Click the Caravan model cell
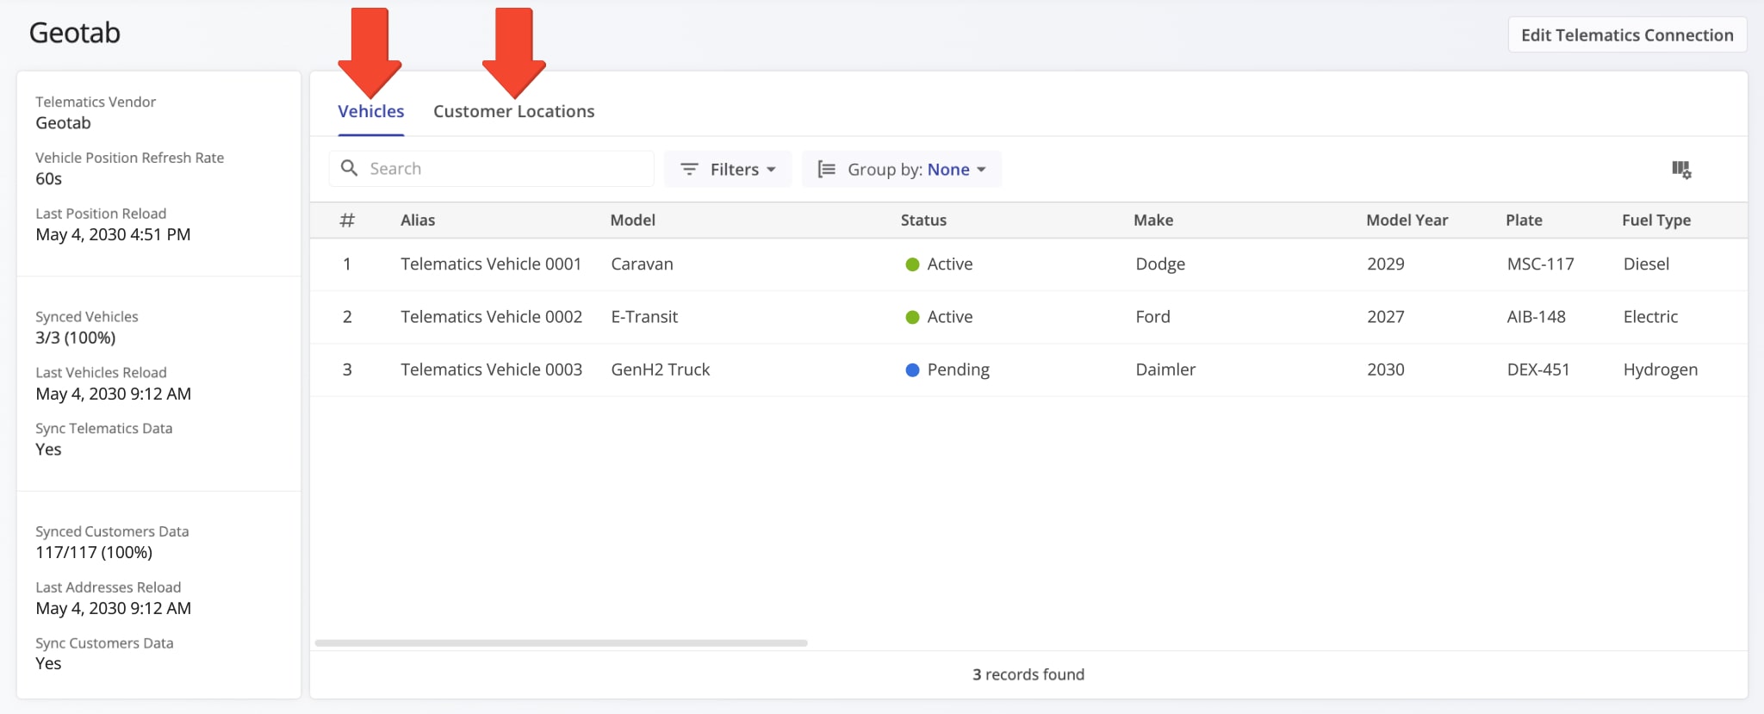 pos(642,264)
